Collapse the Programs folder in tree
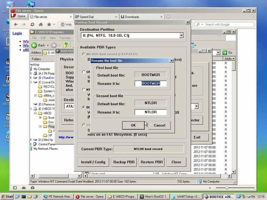Viewport: 267px width, 200px height. (x=40, y=126)
